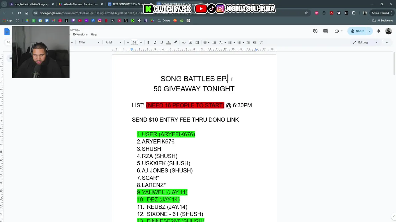Viewport: 396px width, 222px height.
Task: Expand the Share options arrow
Action: coord(369,31)
